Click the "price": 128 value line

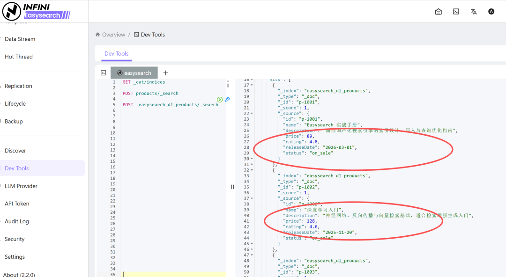click(300, 221)
